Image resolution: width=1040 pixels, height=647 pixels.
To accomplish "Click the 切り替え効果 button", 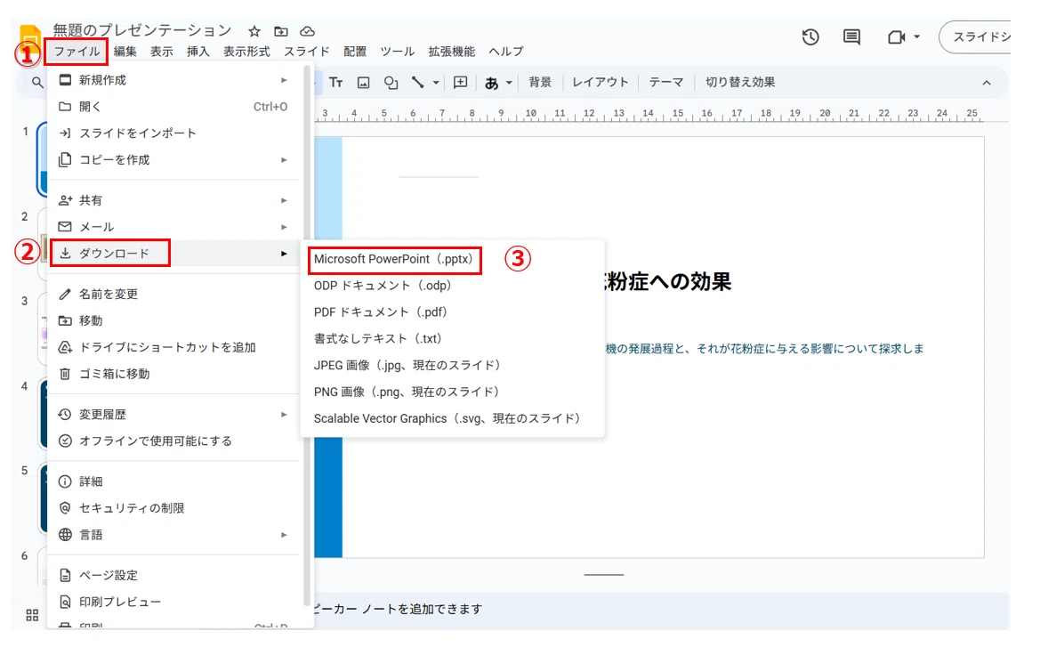I will 740,82.
